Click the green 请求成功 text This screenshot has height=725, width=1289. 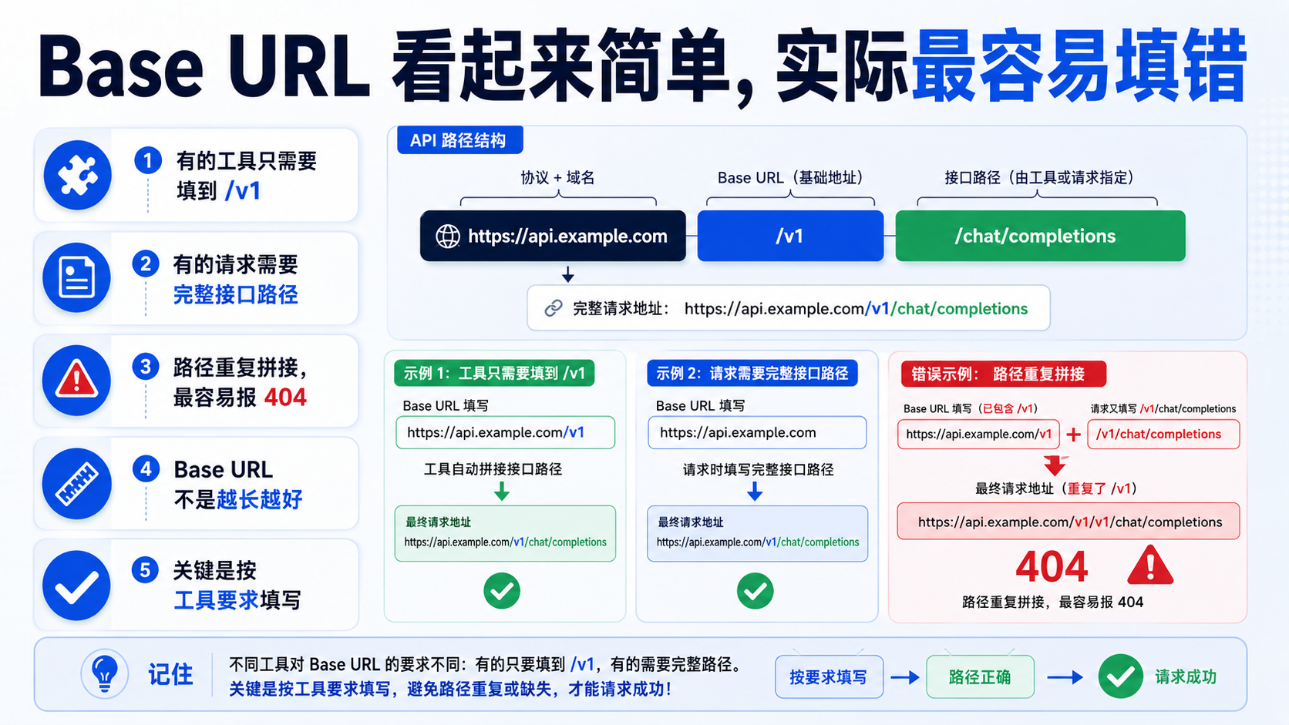[1185, 676]
